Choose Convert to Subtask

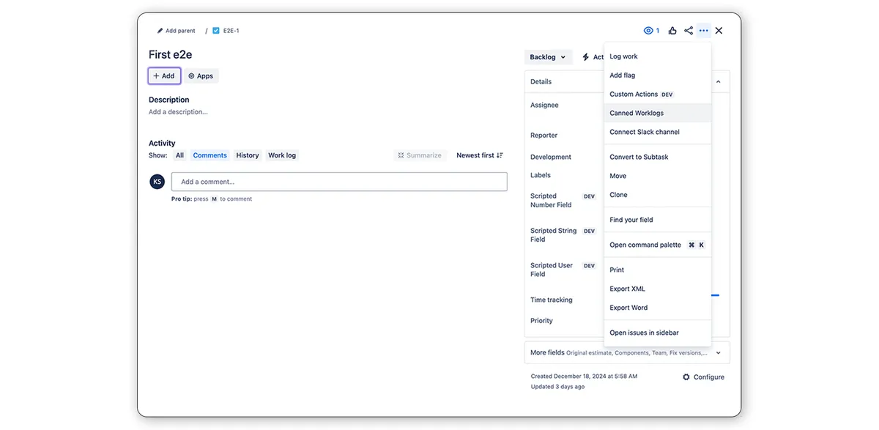(658, 157)
